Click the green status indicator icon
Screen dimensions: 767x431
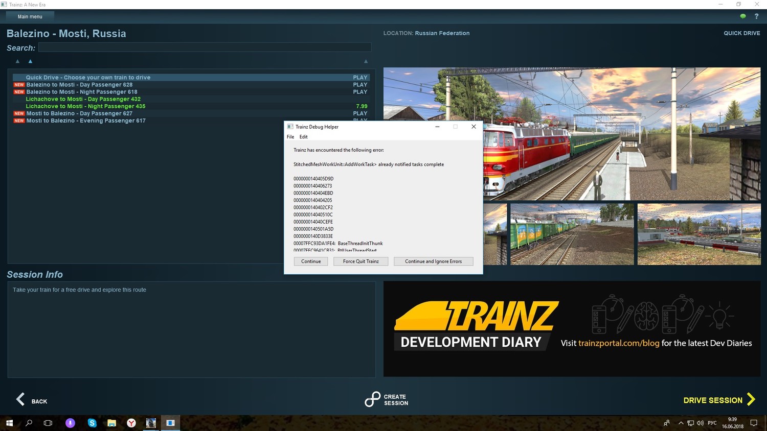click(x=743, y=16)
